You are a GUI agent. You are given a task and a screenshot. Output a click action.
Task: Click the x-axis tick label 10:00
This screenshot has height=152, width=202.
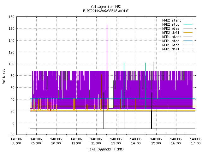click(56, 143)
